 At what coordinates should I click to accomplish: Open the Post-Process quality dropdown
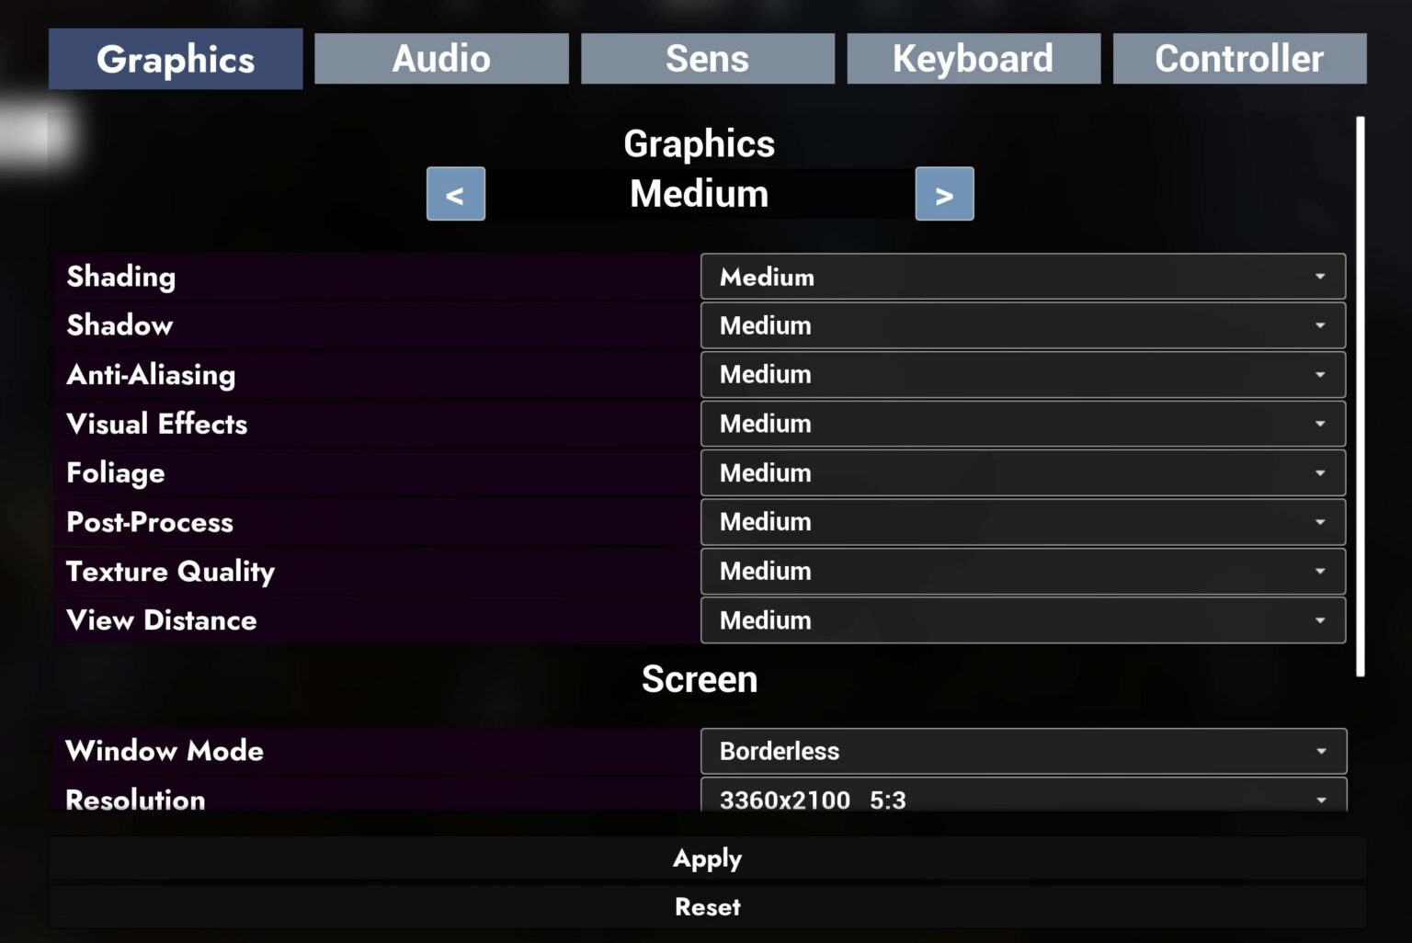point(1022,522)
